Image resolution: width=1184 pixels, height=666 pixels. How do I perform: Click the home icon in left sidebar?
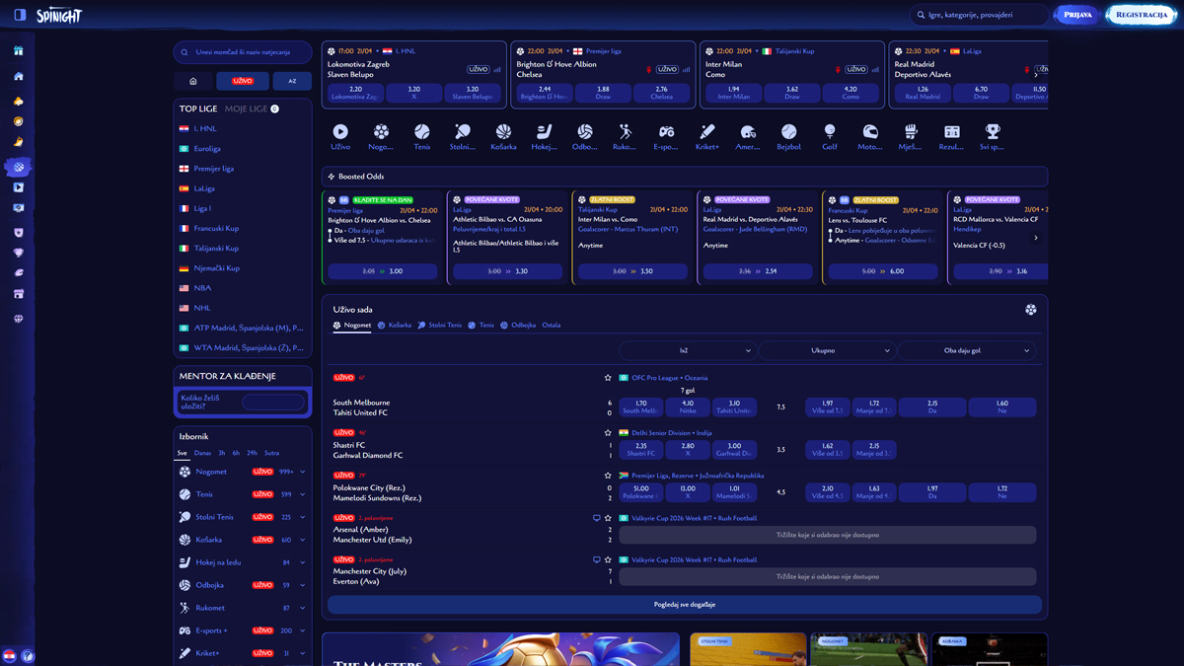(x=18, y=76)
